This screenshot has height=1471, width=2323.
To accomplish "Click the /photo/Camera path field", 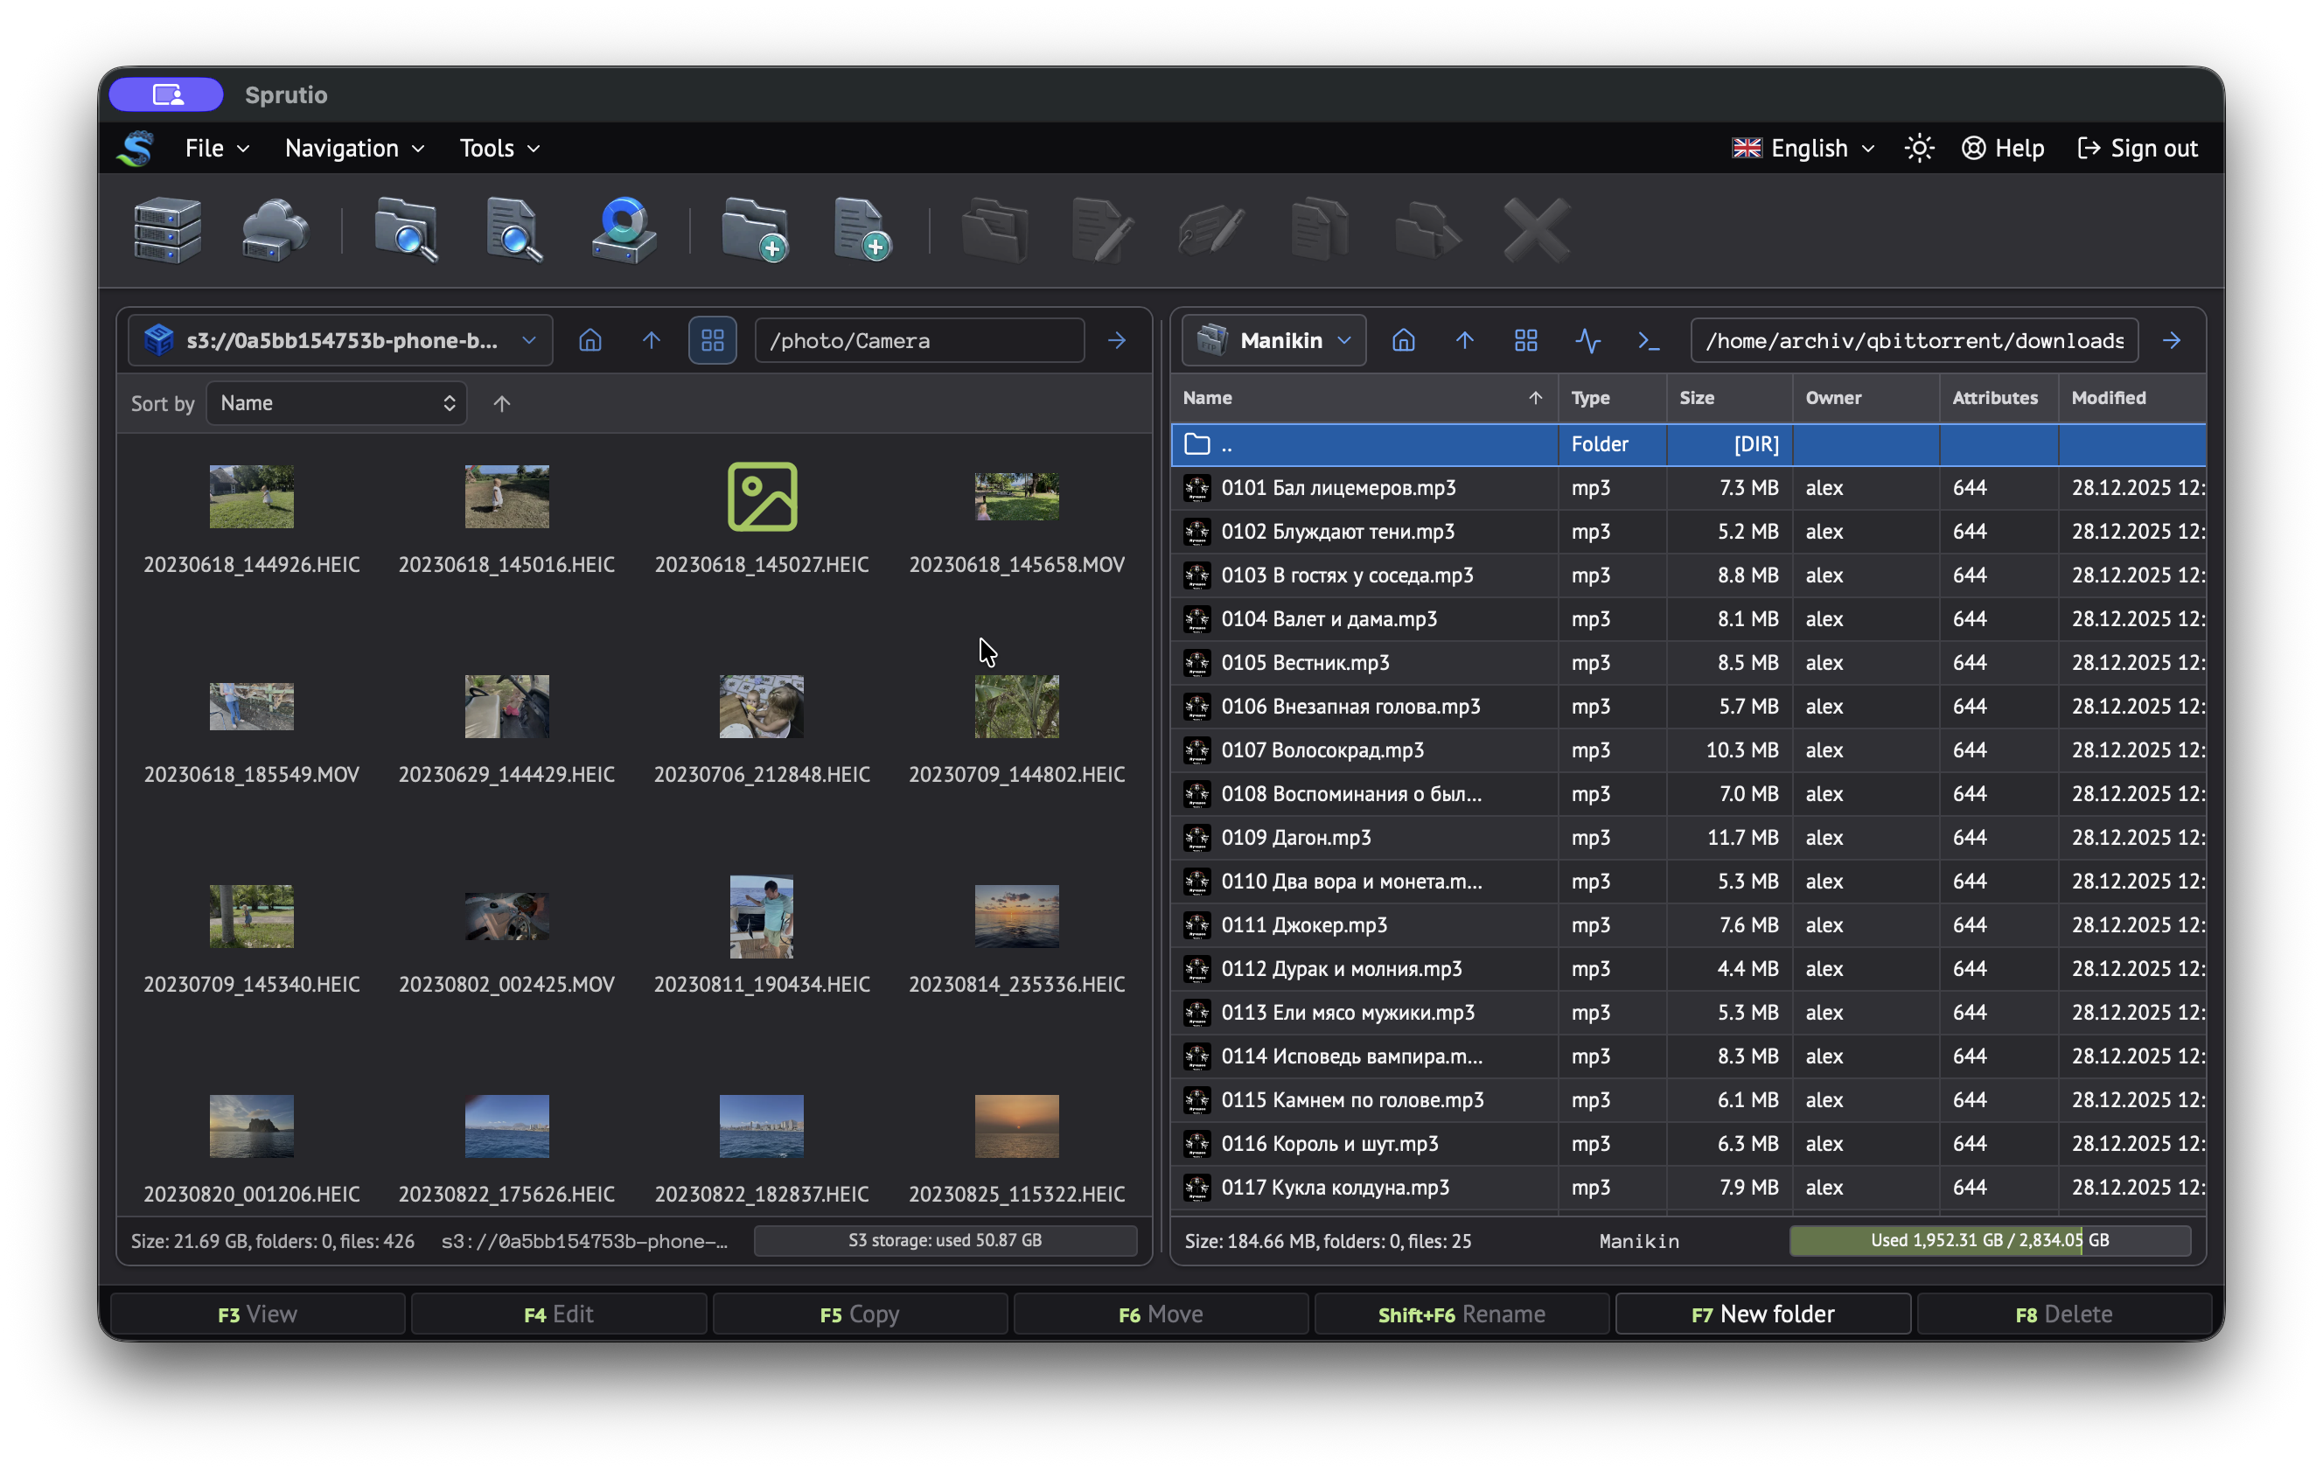I will tap(919, 340).
